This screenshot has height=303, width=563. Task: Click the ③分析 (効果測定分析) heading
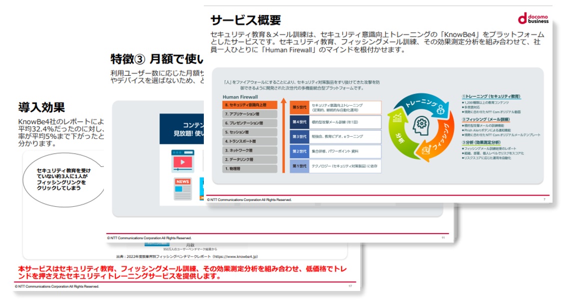pyautogui.click(x=481, y=142)
